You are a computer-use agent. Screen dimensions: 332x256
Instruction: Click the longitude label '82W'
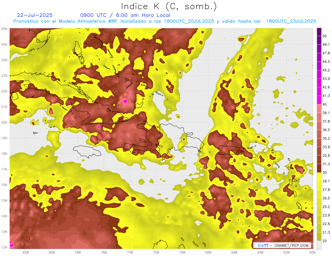[25, 252]
